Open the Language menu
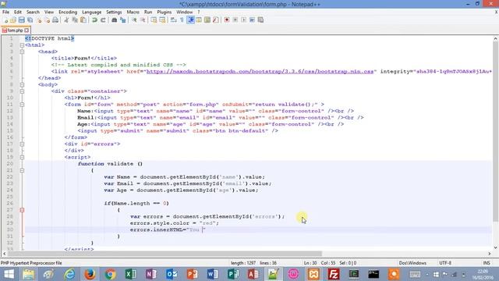This screenshot has height=281, width=499. click(92, 12)
